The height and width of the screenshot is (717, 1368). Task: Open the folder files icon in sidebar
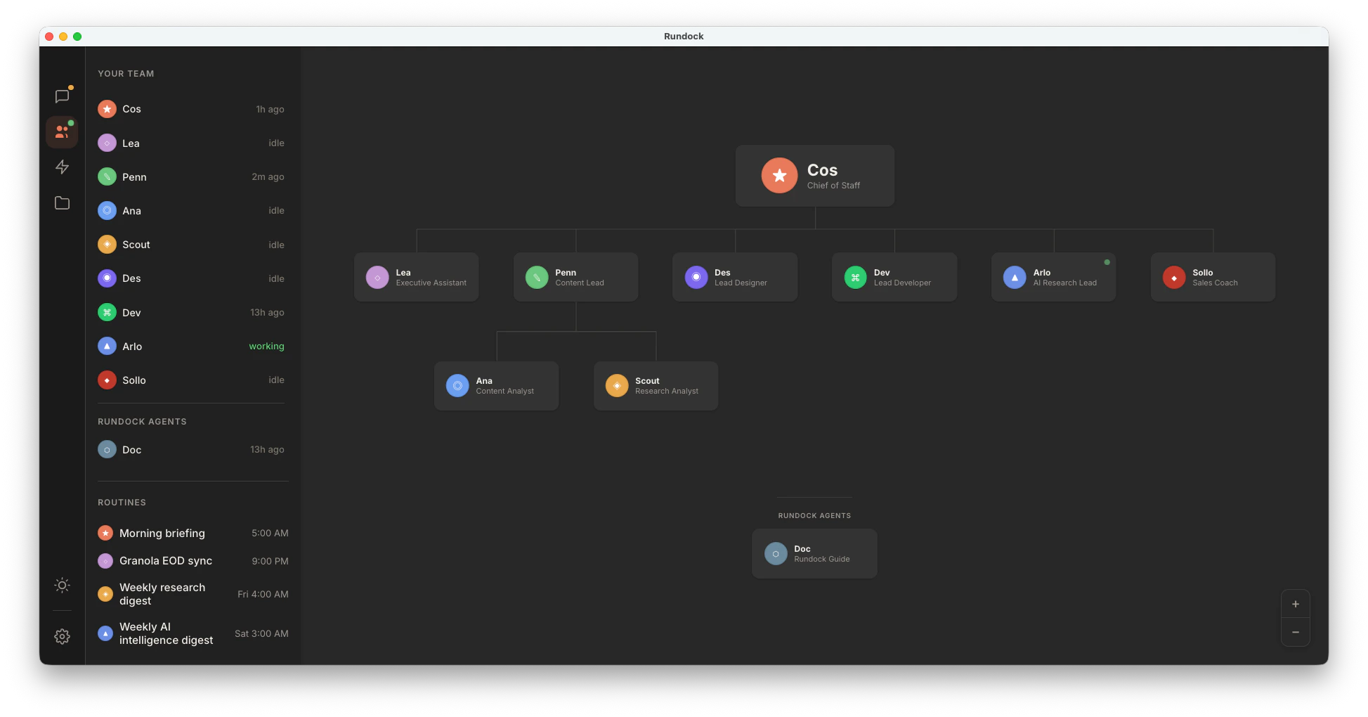pyautogui.click(x=62, y=202)
